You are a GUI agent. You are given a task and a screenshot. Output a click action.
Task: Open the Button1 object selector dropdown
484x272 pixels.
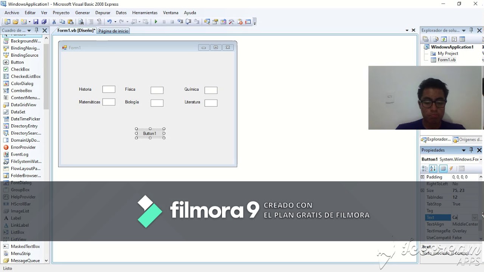click(x=481, y=159)
